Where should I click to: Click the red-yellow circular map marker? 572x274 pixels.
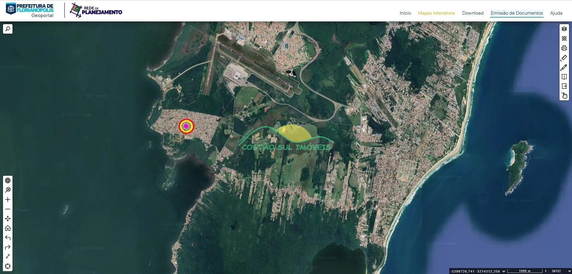tap(186, 126)
